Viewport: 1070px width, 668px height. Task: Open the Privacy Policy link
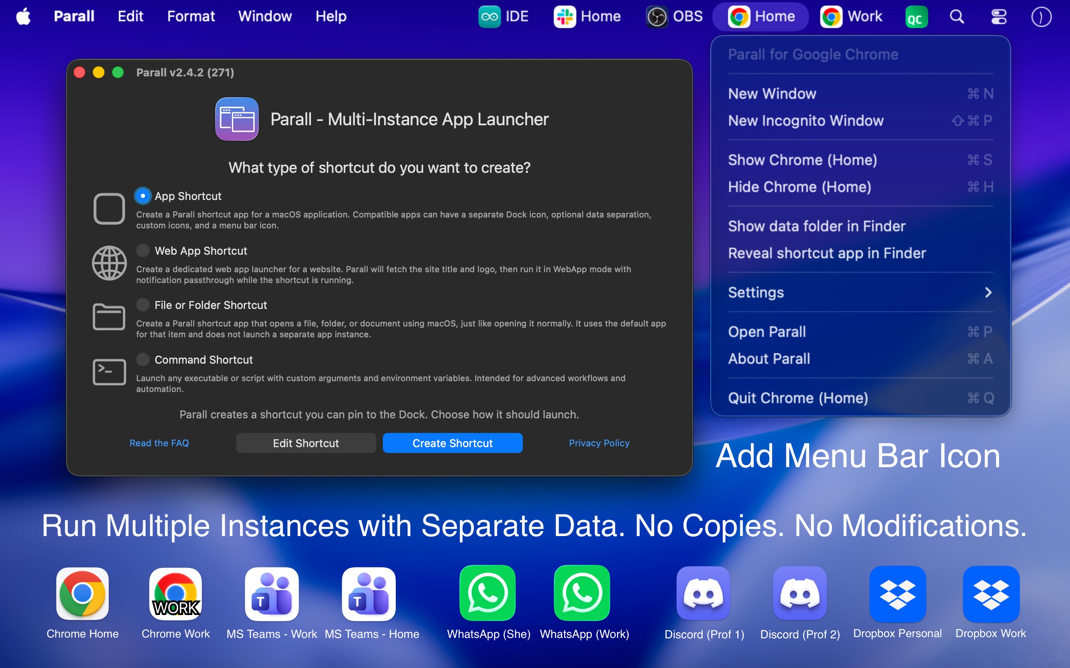pos(599,443)
